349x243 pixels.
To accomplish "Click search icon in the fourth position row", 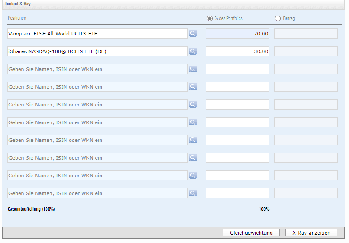I will [193, 87].
